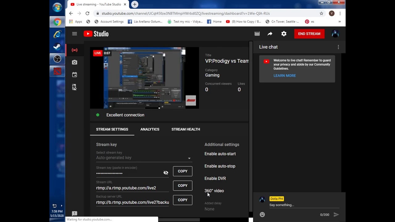Copy the stream key
The height and width of the screenshot is (222, 395).
pos(183,171)
